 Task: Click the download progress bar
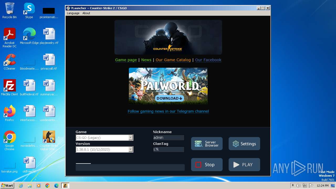coord(130,167)
